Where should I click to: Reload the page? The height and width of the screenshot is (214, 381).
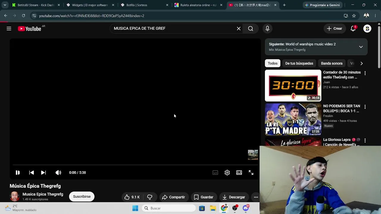click(x=24, y=16)
